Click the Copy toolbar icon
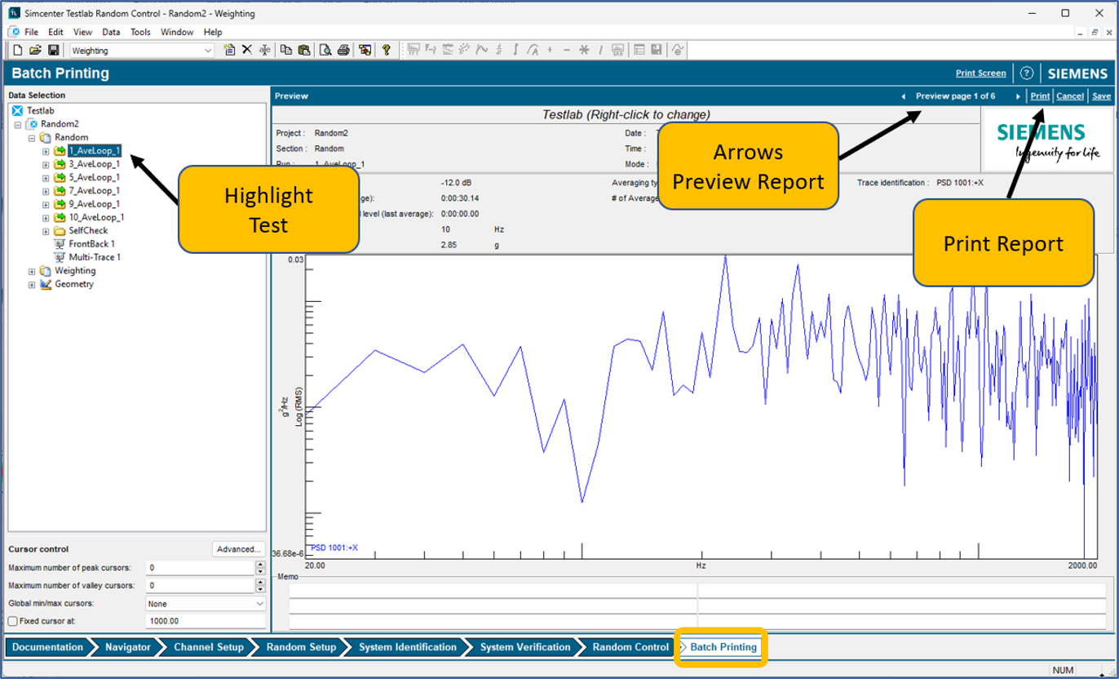 coord(286,51)
